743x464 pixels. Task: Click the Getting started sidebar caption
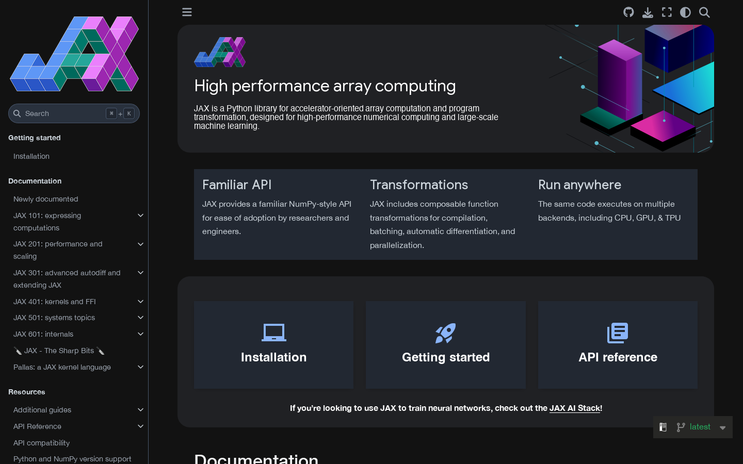[x=35, y=138]
